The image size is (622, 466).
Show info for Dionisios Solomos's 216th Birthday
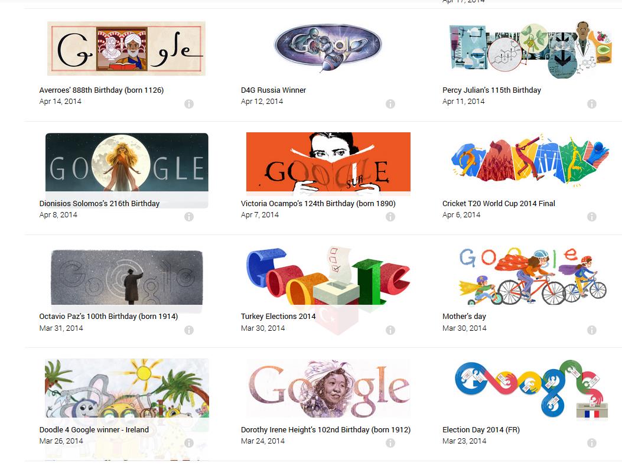pos(189,217)
